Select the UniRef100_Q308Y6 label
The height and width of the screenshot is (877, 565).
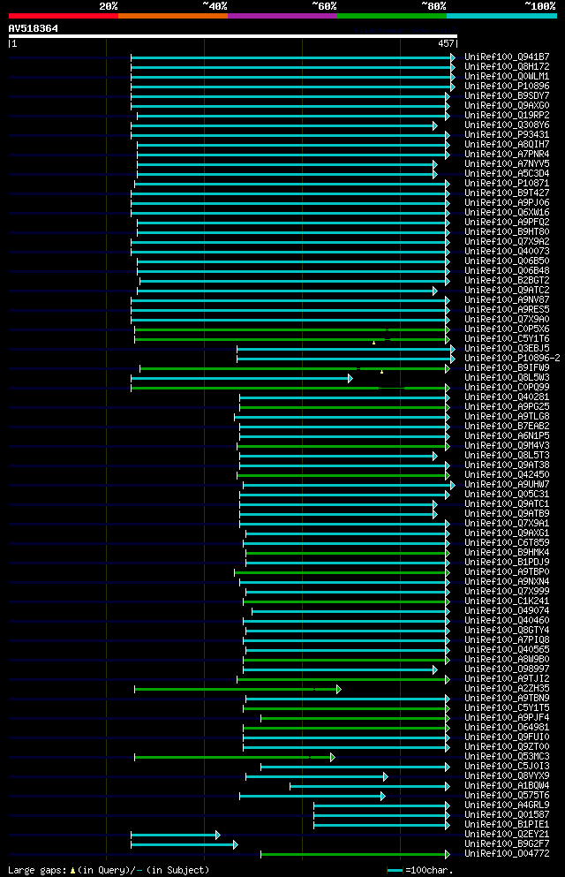click(x=507, y=125)
